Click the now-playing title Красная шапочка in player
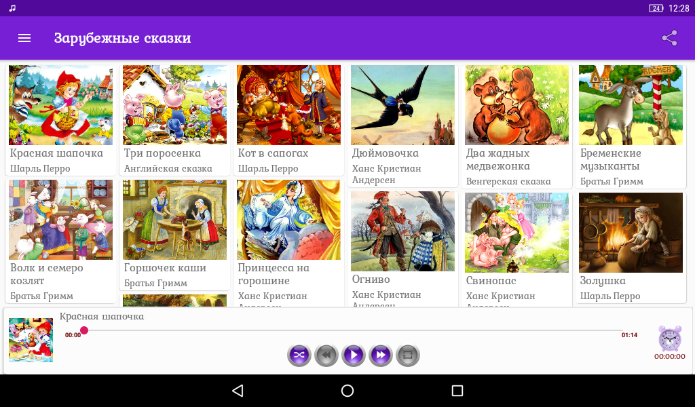This screenshot has height=407, width=695. [x=102, y=317]
